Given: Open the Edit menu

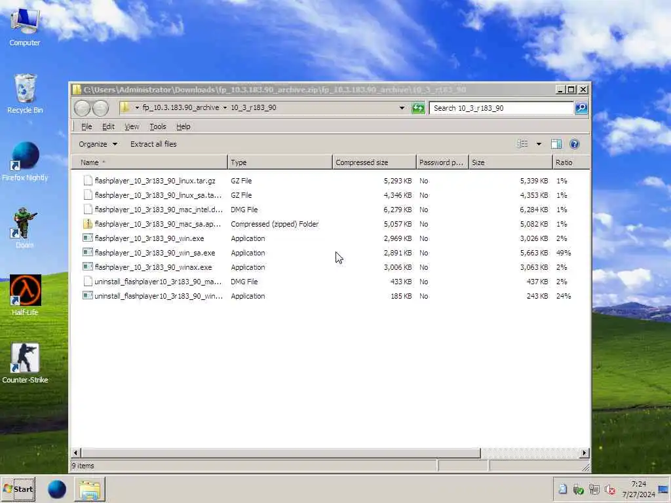Looking at the screenshot, I should pyautogui.click(x=108, y=126).
